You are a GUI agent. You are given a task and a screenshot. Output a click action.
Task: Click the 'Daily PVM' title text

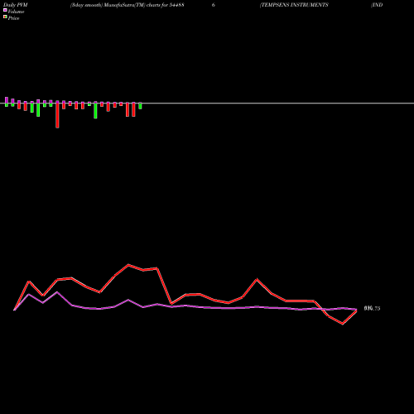[x=16, y=5]
